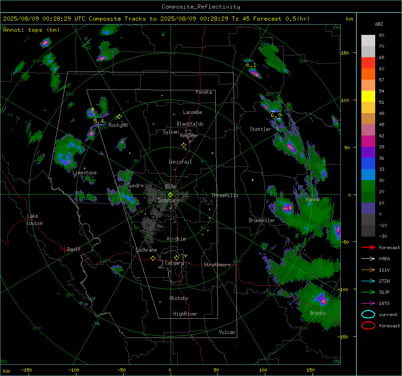The width and height of the screenshot is (402, 376).
Task: Click the Hanna city label
Action: point(312,199)
